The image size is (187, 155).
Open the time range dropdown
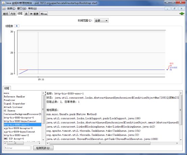tap(101, 21)
